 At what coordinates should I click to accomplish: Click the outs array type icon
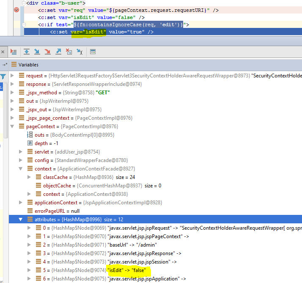[x=30, y=135]
